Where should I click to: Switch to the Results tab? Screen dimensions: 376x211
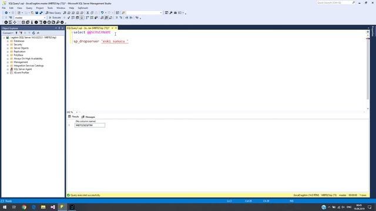pyautogui.click(x=73, y=117)
